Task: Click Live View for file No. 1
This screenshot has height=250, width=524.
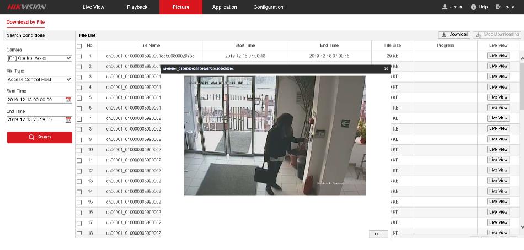Action: click(x=498, y=56)
